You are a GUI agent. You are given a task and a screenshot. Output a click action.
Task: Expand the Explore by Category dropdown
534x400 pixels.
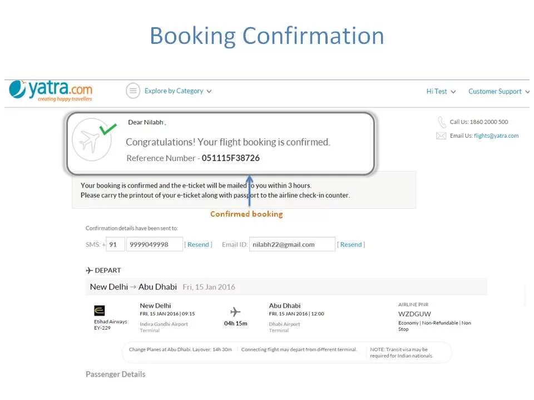click(x=178, y=91)
